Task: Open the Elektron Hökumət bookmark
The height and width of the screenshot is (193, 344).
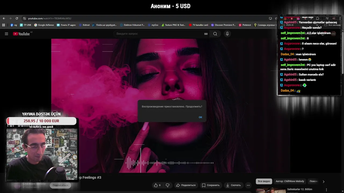Action: [132, 25]
